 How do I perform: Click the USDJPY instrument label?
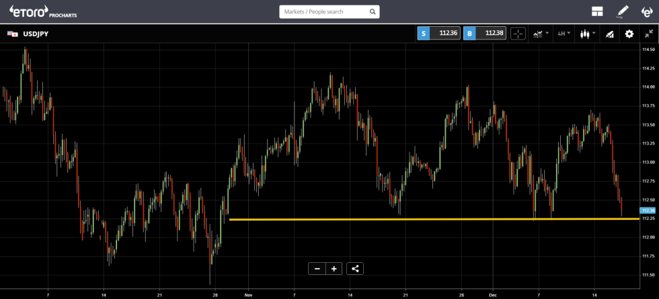click(35, 34)
